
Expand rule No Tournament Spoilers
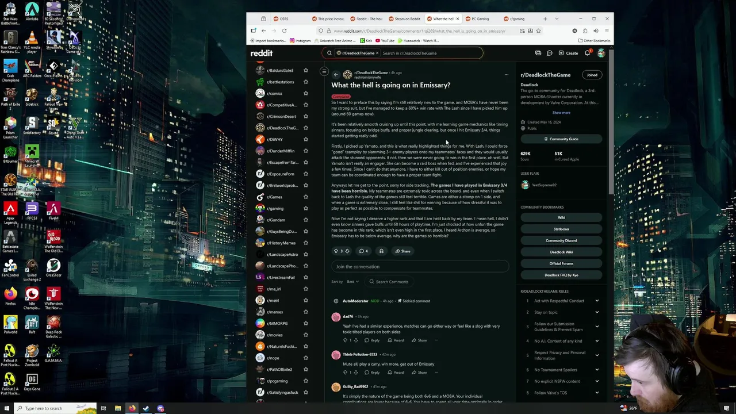coord(597,370)
